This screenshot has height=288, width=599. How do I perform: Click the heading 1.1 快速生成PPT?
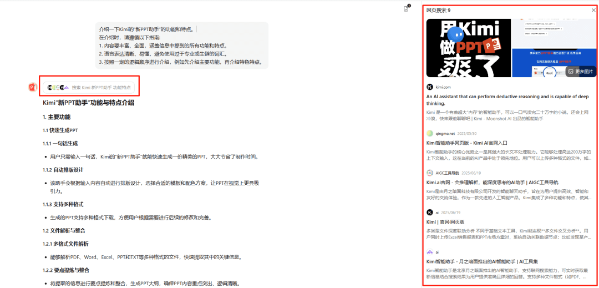60,130
